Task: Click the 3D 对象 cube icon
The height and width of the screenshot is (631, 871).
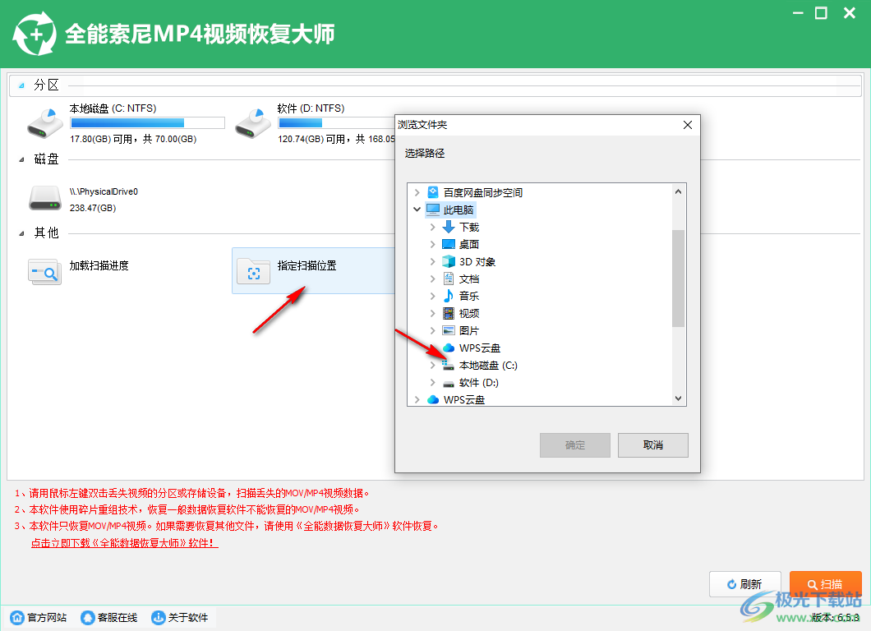Action: (449, 261)
